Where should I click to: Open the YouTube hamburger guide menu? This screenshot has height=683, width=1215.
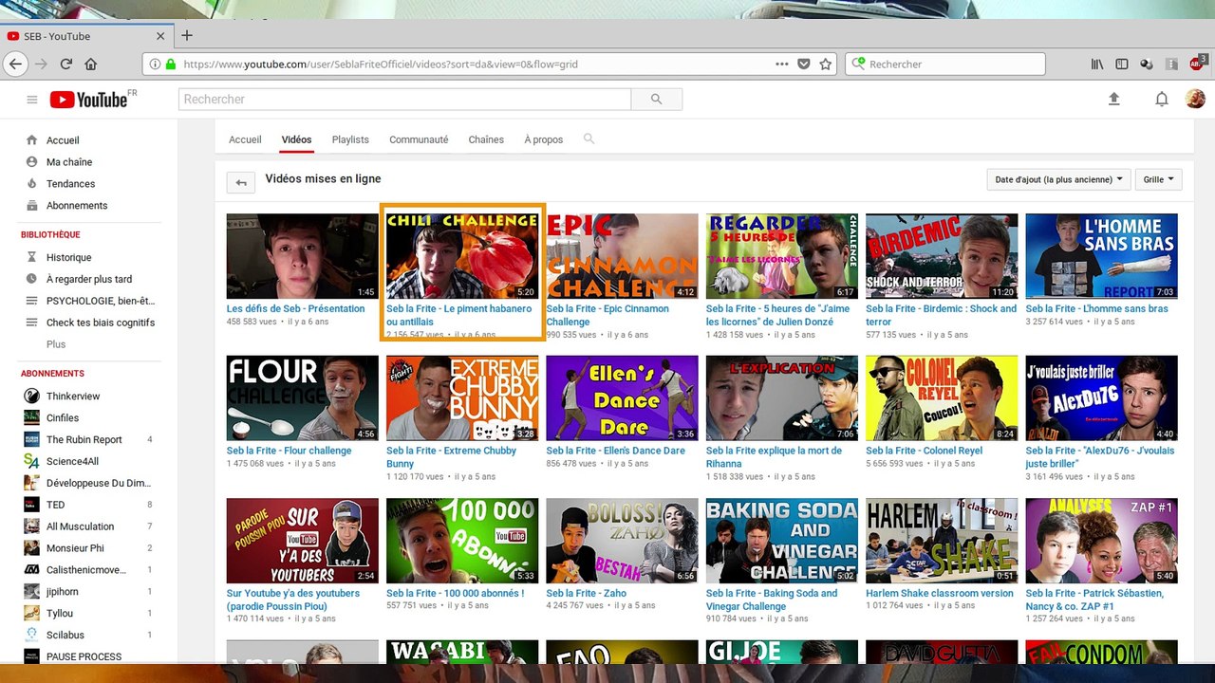tap(32, 100)
